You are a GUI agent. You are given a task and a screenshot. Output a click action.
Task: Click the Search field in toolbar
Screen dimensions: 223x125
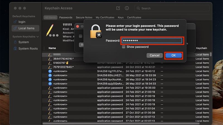click(172, 8)
